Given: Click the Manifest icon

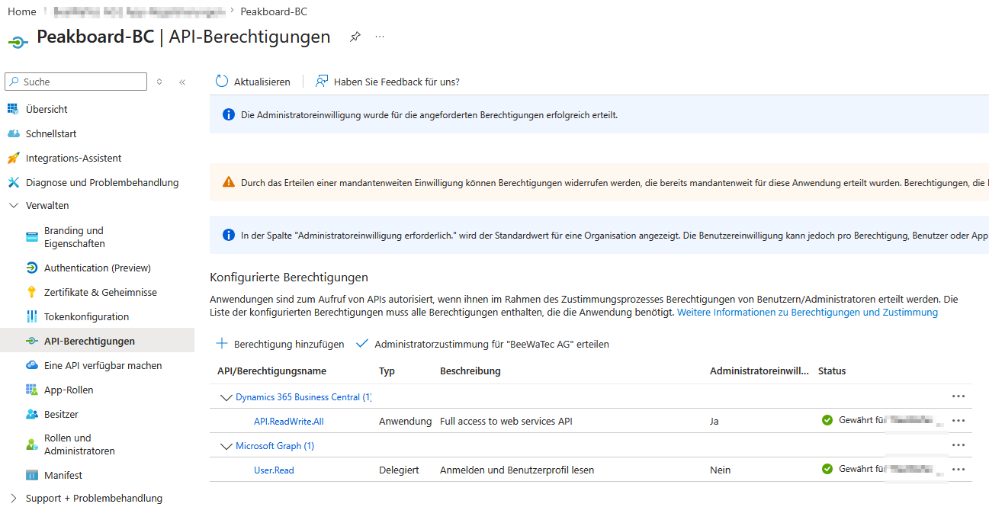Looking at the screenshot, I should (x=31, y=475).
